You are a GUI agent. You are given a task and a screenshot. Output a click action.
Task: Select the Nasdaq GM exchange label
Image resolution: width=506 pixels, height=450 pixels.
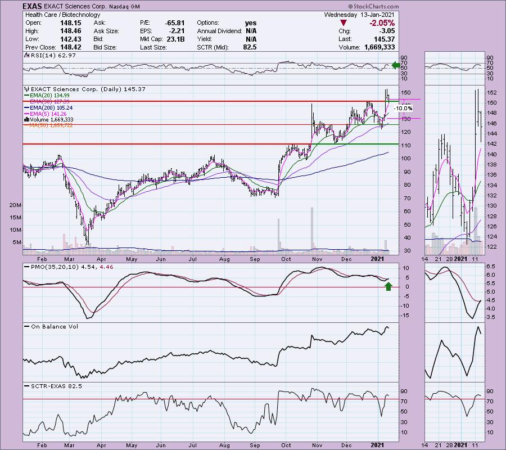[124, 6]
